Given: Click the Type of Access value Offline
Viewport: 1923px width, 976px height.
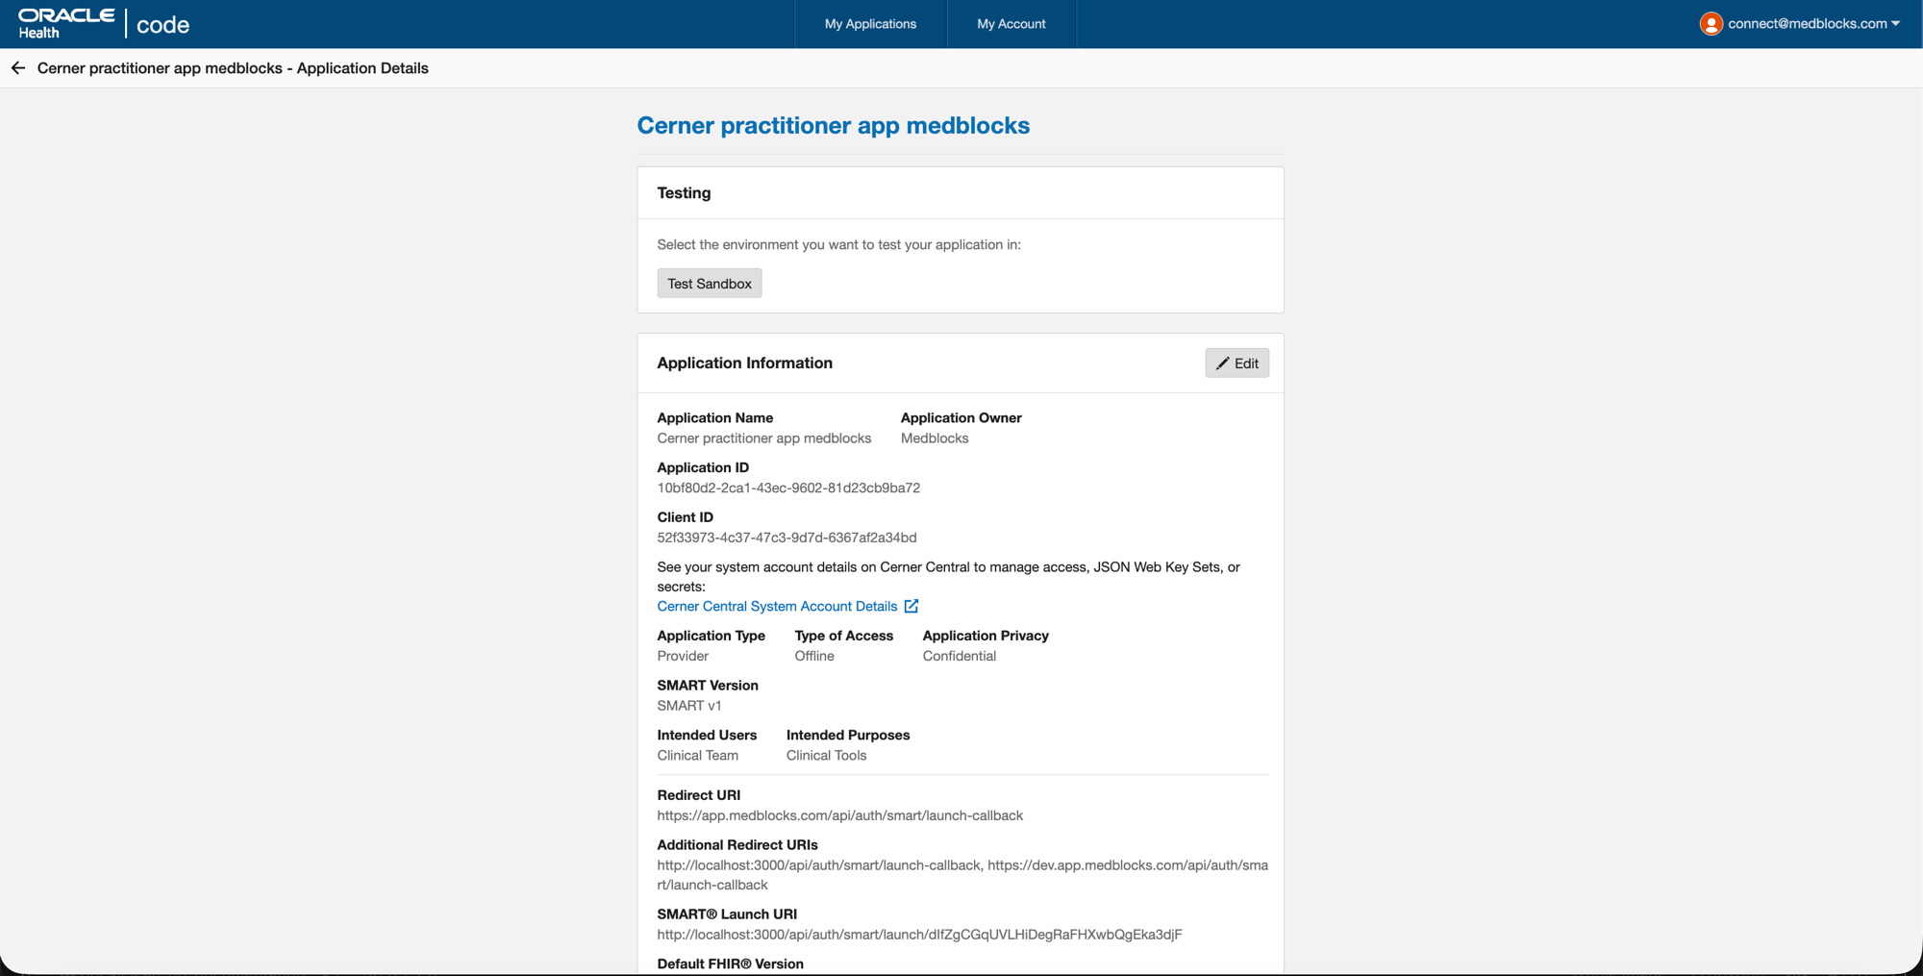Looking at the screenshot, I should (814, 656).
